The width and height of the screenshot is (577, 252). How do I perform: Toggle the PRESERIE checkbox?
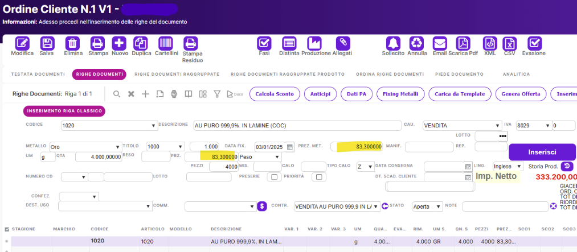point(275,177)
